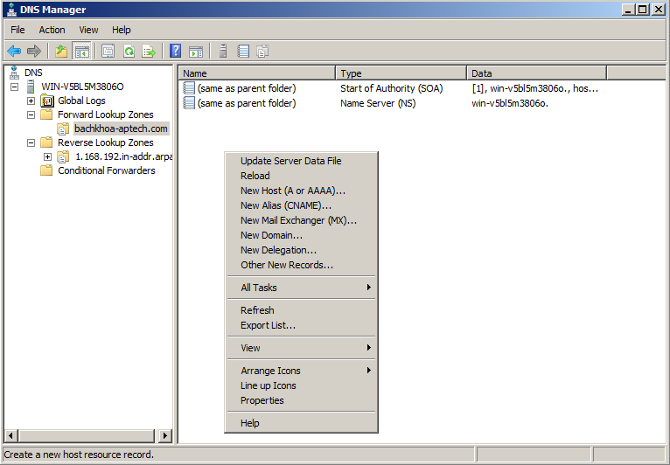Choose New Delegation... entry
The height and width of the screenshot is (465, 670).
[x=301, y=250]
